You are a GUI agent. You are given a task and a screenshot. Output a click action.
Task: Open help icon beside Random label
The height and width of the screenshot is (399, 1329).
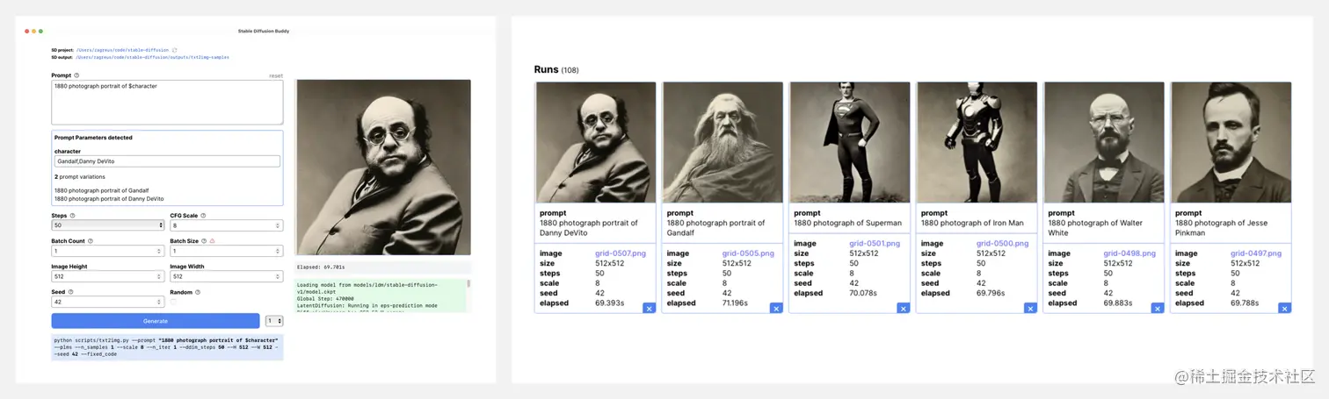tap(198, 292)
